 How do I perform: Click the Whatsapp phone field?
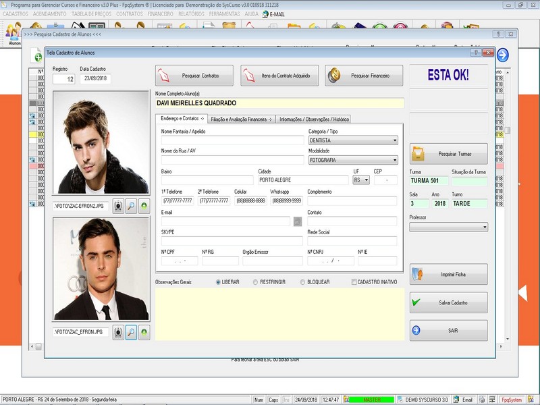[286, 200]
